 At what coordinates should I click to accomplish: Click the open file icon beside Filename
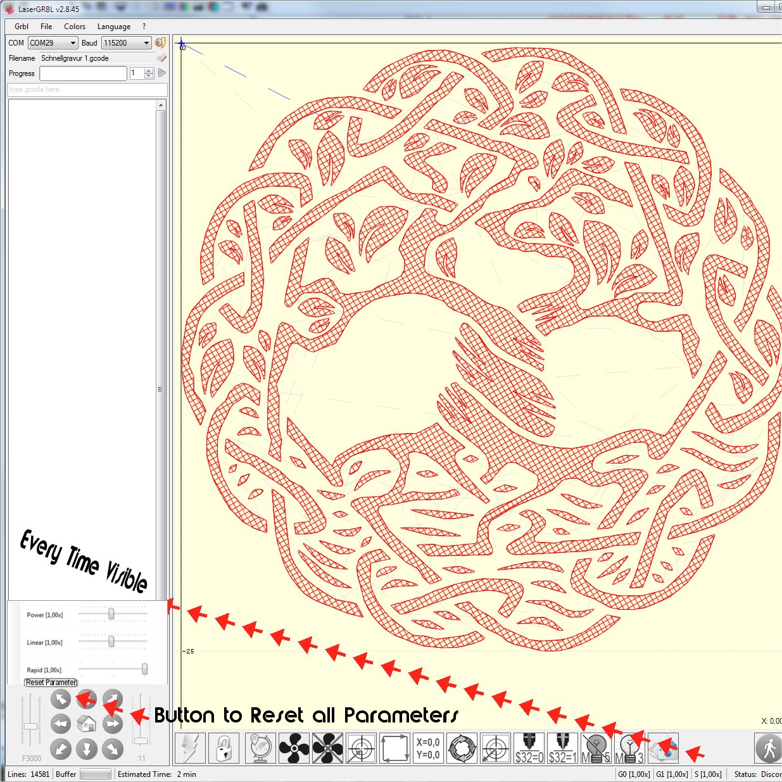161,58
